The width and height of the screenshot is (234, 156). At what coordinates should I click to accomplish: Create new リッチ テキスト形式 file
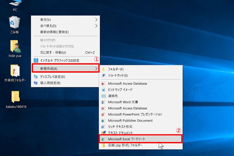pos(141,127)
